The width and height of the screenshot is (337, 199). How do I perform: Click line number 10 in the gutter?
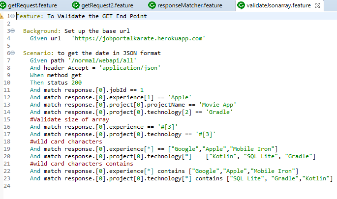click(x=7, y=83)
